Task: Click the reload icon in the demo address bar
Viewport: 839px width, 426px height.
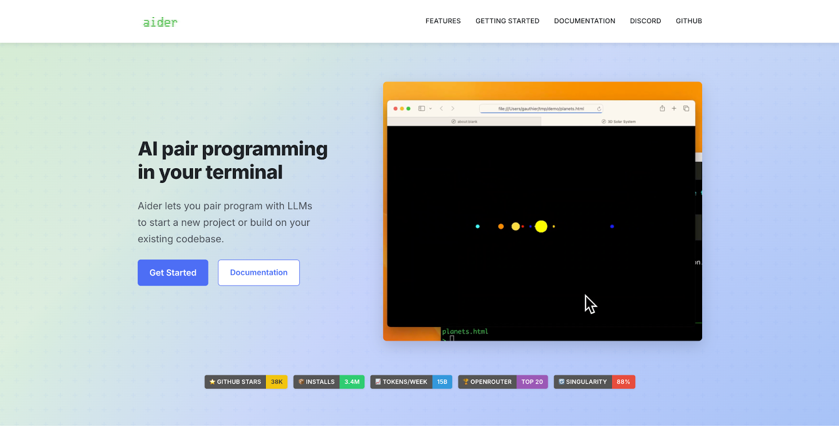Action: pos(599,109)
